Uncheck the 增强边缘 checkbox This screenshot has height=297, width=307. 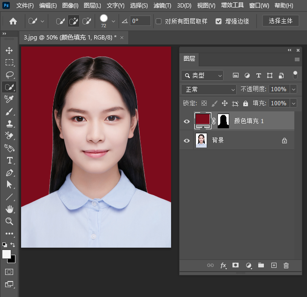point(219,21)
